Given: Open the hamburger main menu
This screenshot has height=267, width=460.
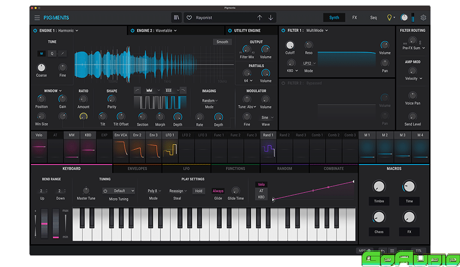Looking at the screenshot, I should pyautogui.click(x=37, y=17).
